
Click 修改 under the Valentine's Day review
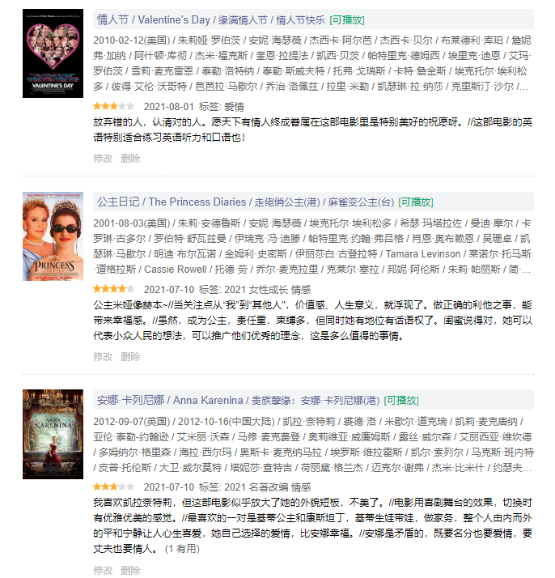[103, 158]
